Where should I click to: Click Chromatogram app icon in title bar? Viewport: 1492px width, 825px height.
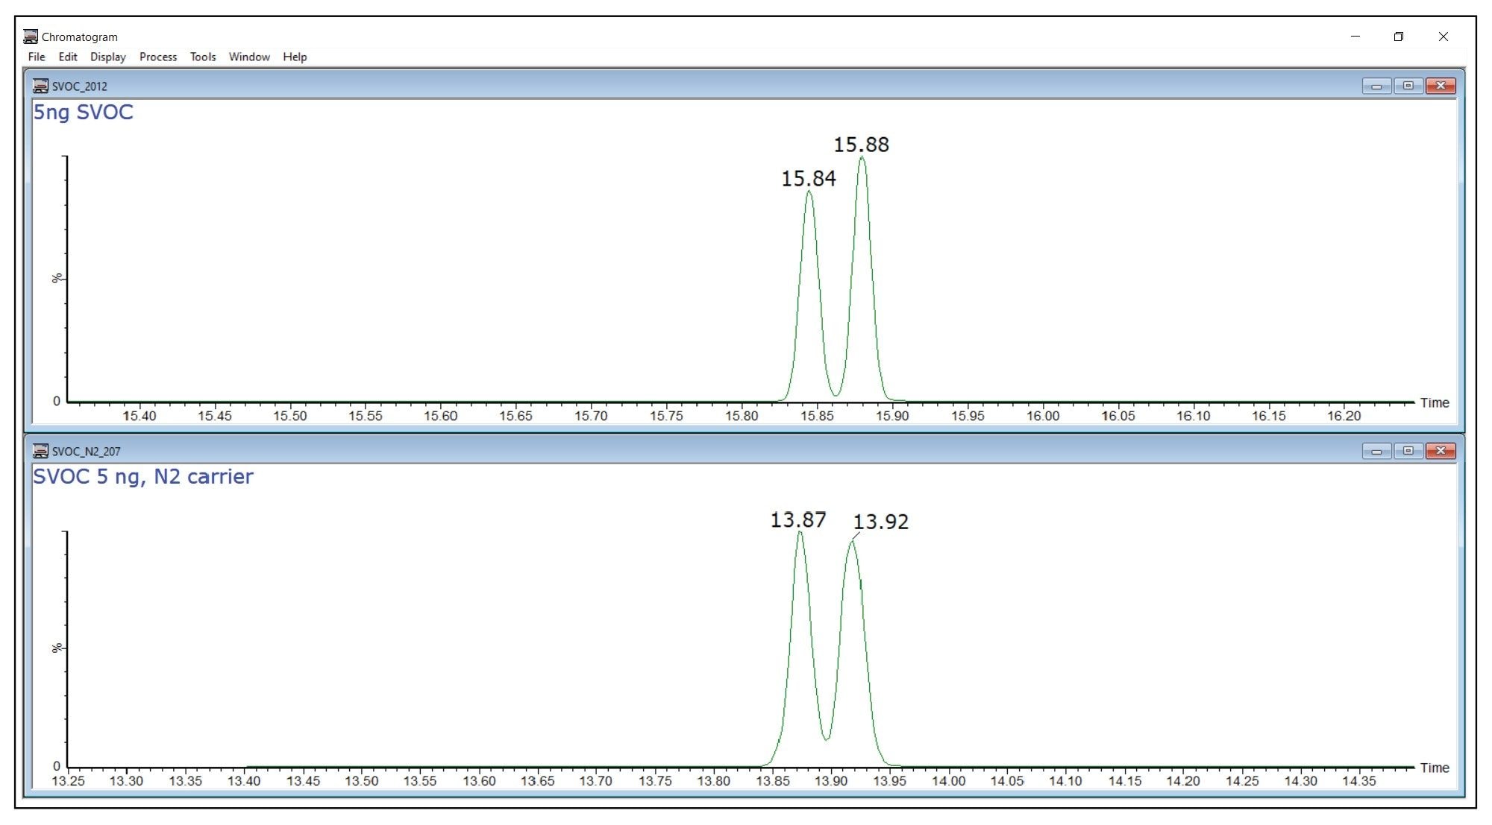(31, 37)
